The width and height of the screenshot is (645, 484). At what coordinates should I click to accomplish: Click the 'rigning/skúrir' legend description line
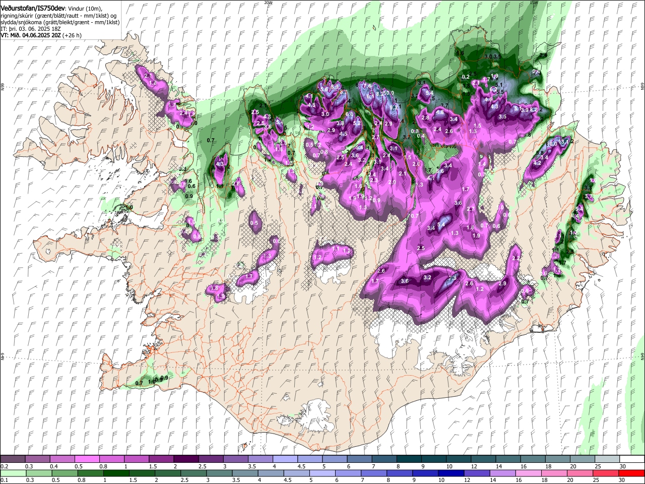[x=59, y=16]
